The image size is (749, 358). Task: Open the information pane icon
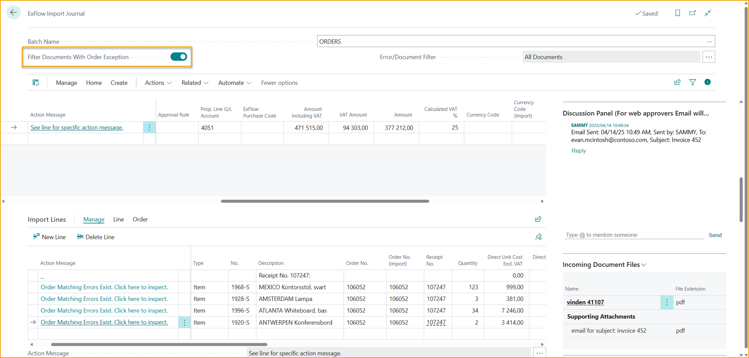(707, 82)
